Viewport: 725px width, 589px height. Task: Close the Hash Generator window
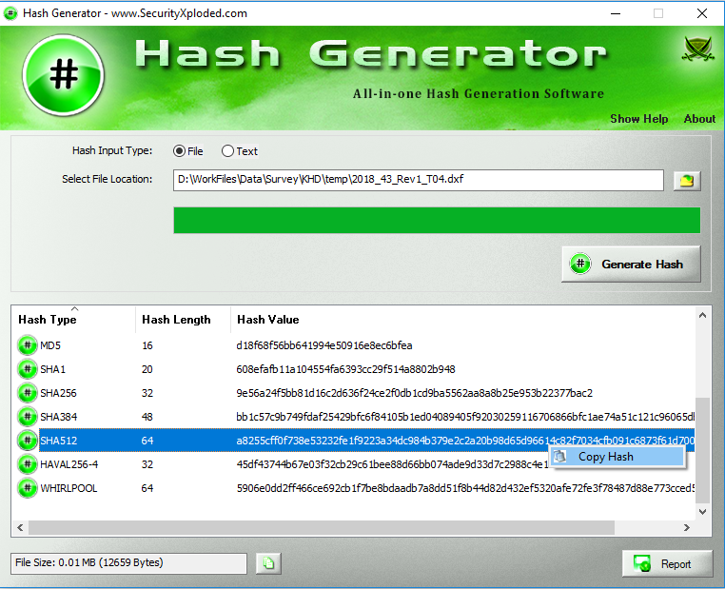(x=702, y=13)
